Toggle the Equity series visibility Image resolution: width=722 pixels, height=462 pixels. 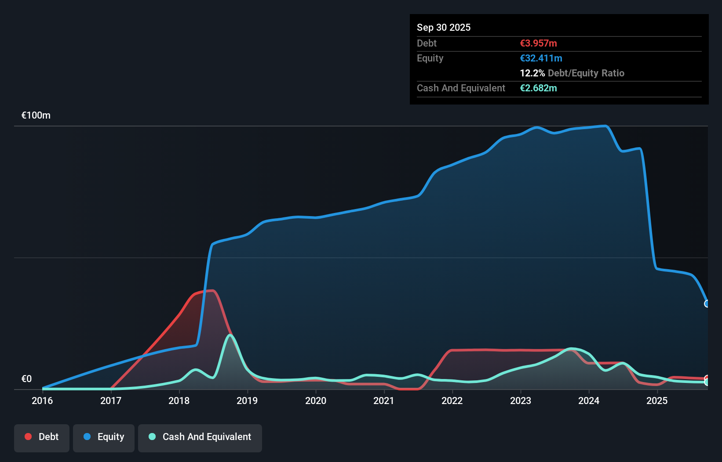(x=103, y=437)
